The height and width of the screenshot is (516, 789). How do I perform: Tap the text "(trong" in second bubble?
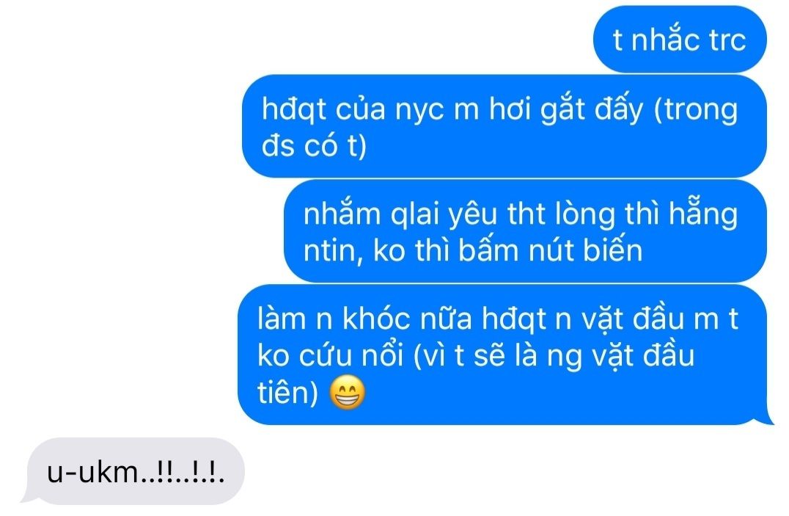tap(695, 110)
